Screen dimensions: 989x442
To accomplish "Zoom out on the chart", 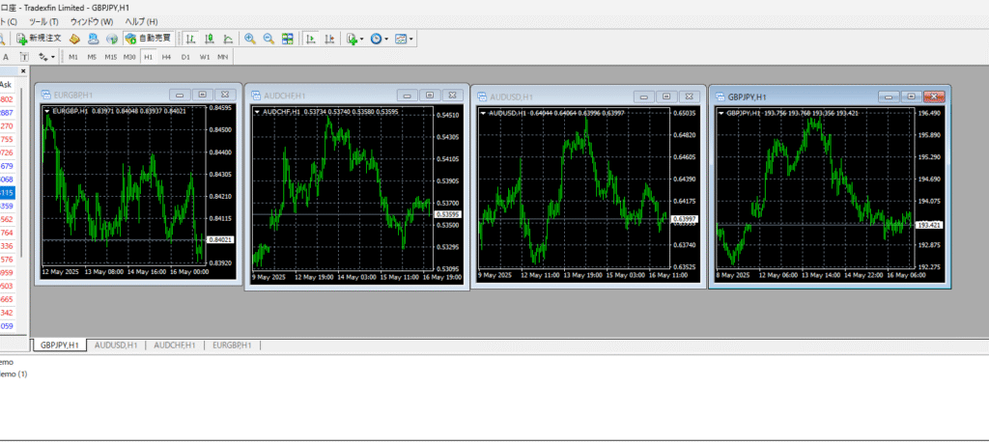I will [268, 39].
